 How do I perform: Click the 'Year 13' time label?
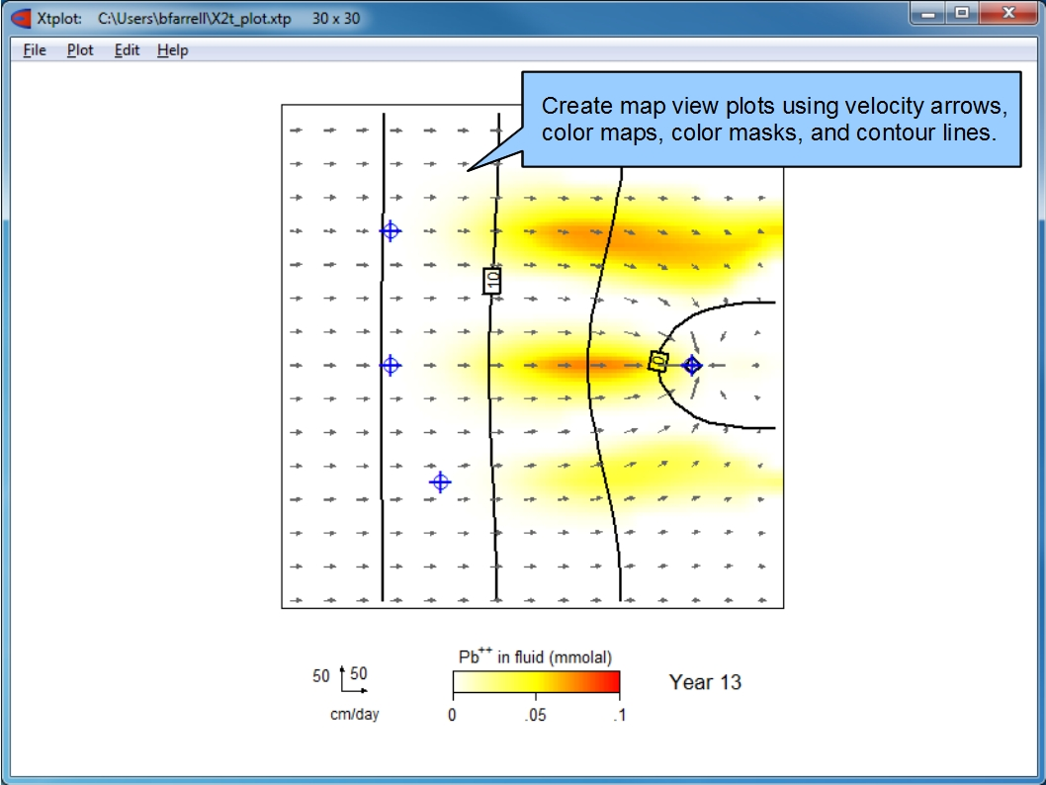(x=705, y=682)
